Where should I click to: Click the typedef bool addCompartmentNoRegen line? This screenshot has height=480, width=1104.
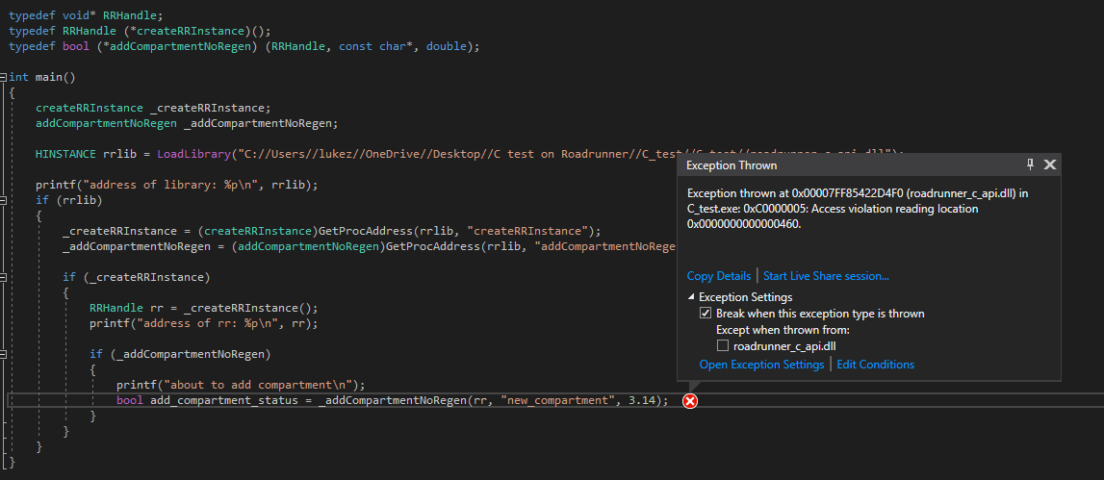pyautogui.click(x=244, y=46)
